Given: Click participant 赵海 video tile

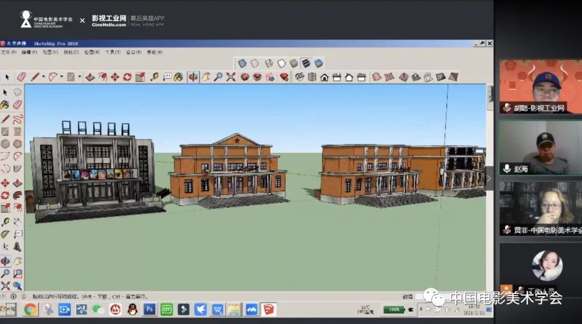Looking at the screenshot, I should pos(540,147).
